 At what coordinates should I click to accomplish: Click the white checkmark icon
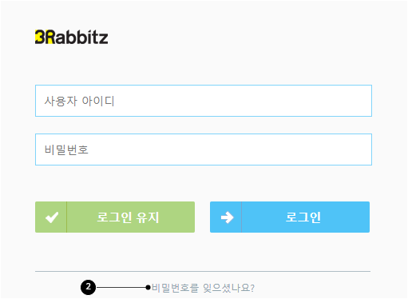(x=52, y=217)
